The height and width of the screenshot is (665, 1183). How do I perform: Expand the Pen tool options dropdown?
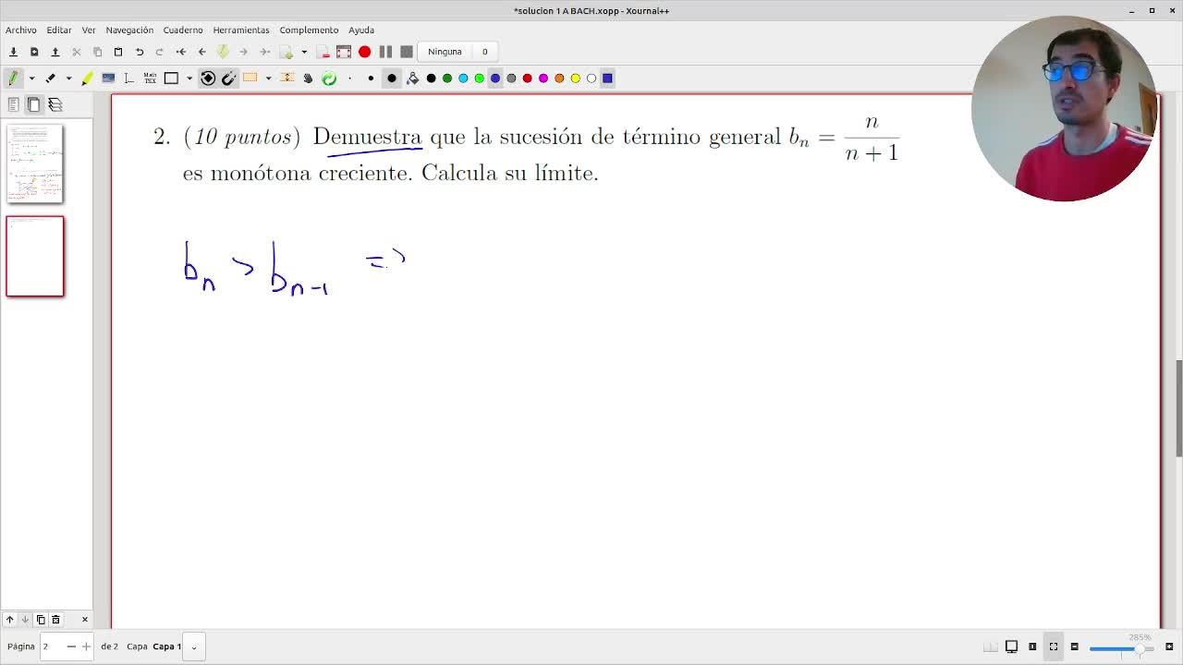coord(31,79)
